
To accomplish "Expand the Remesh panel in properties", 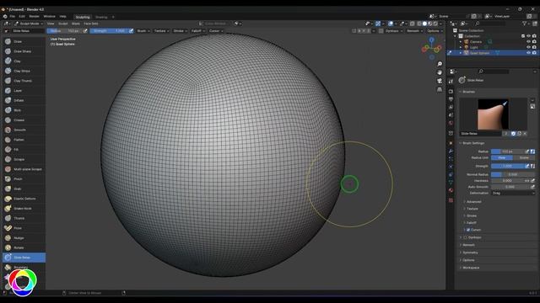I will click(x=468, y=245).
